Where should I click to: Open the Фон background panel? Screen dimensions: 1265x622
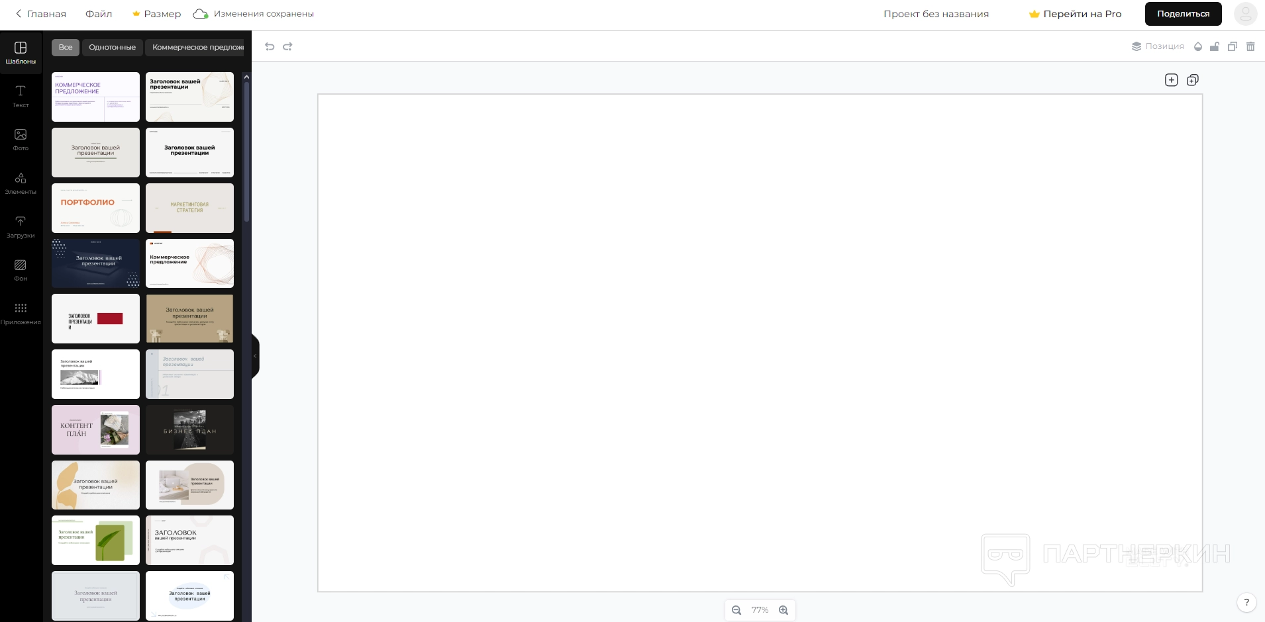point(21,270)
